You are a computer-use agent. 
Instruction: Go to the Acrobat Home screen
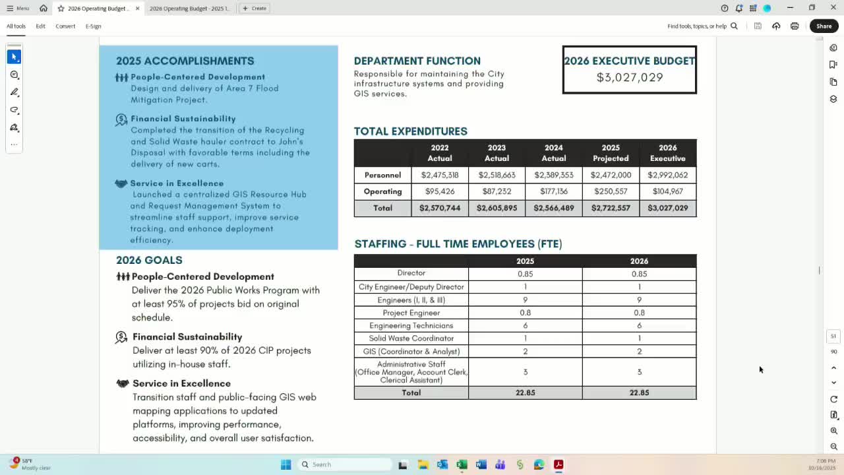coord(44,8)
